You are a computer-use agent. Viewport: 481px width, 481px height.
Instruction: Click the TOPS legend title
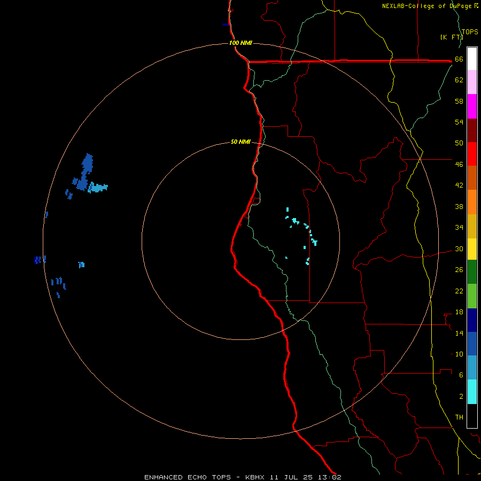(470, 32)
